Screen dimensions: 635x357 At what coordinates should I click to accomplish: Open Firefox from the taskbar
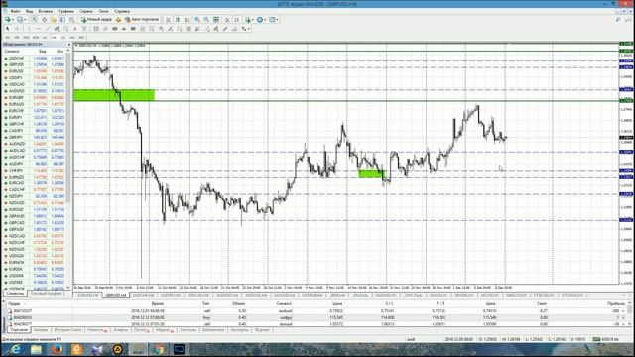point(57,349)
